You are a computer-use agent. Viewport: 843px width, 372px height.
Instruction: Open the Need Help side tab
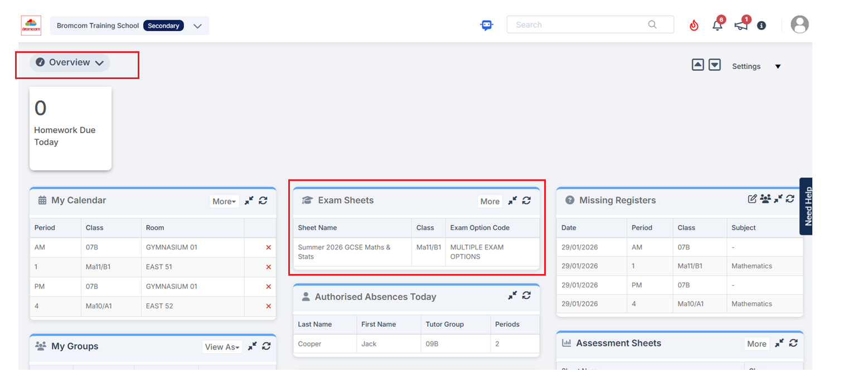pos(807,206)
